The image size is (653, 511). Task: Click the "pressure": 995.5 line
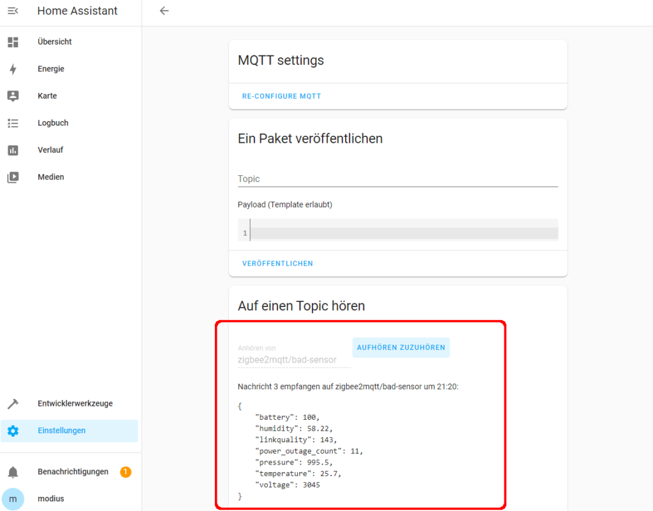[x=293, y=463]
